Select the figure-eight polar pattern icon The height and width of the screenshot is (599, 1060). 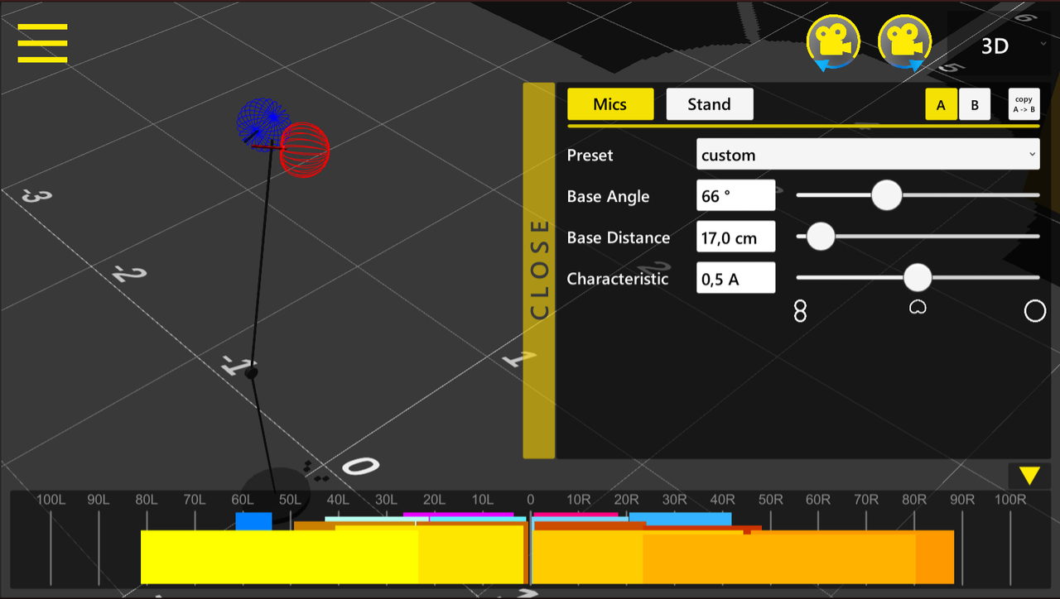pyautogui.click(x=800, y=311)
